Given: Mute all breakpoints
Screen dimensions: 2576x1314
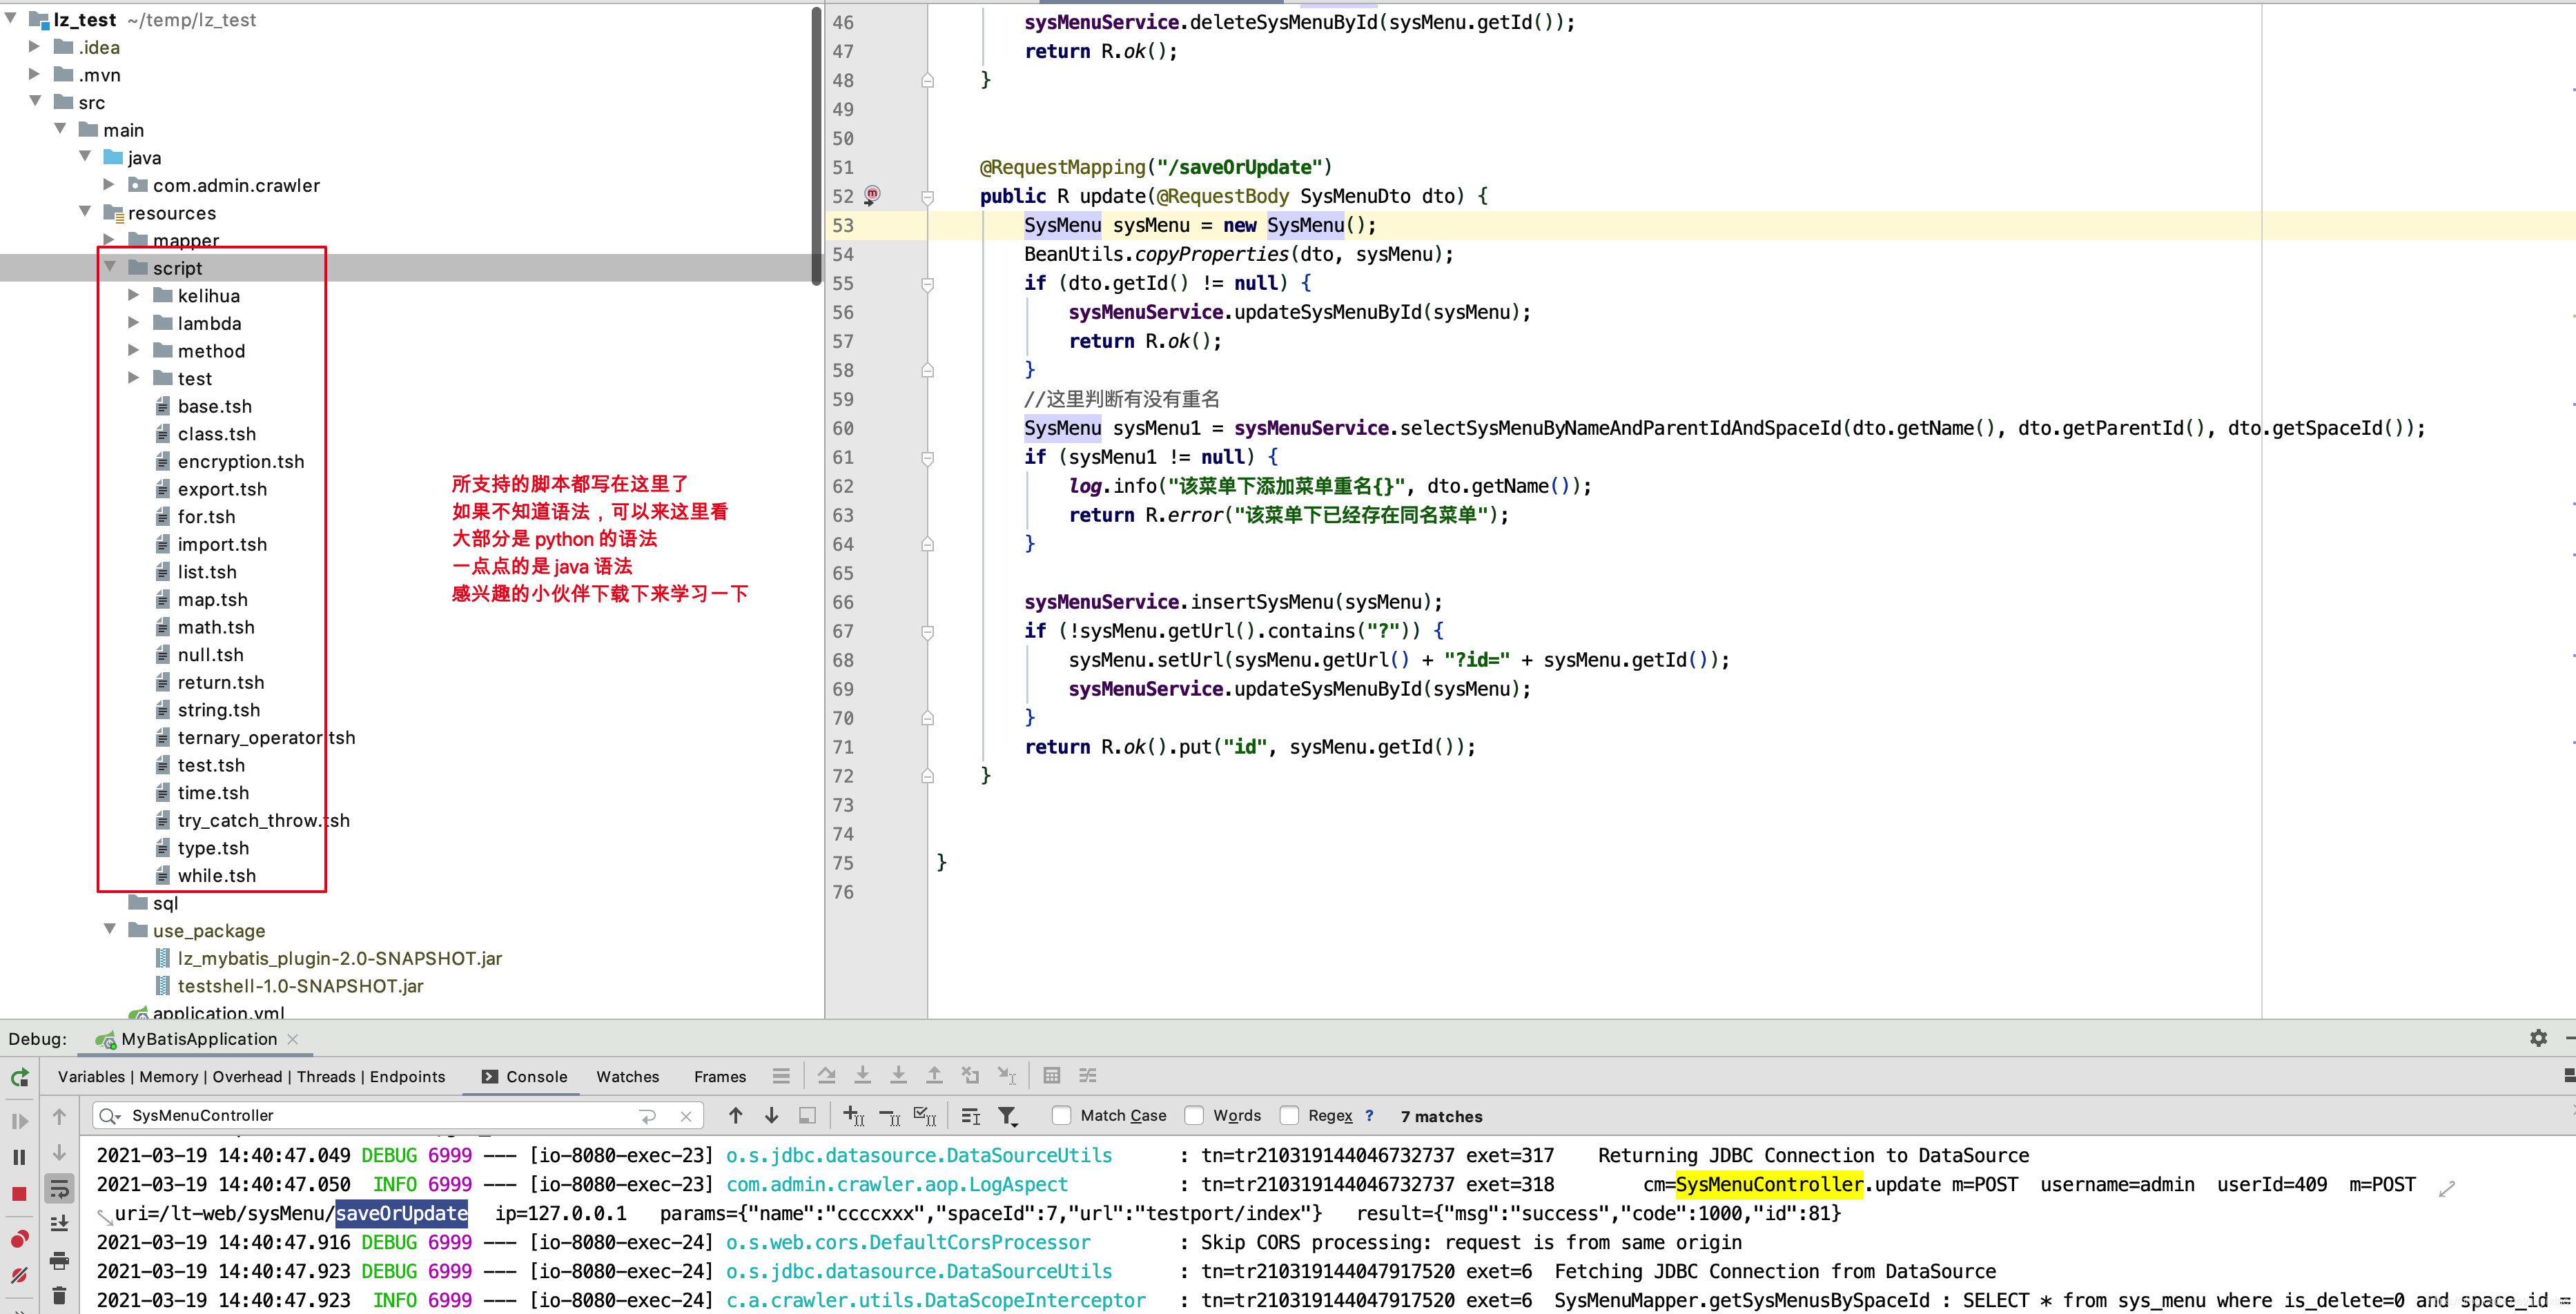Looking at the screenshot, I should 19,1275.
